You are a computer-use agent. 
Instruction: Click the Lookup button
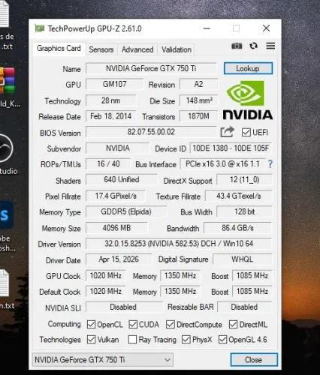pyautogui.click(x=248, y=68)
